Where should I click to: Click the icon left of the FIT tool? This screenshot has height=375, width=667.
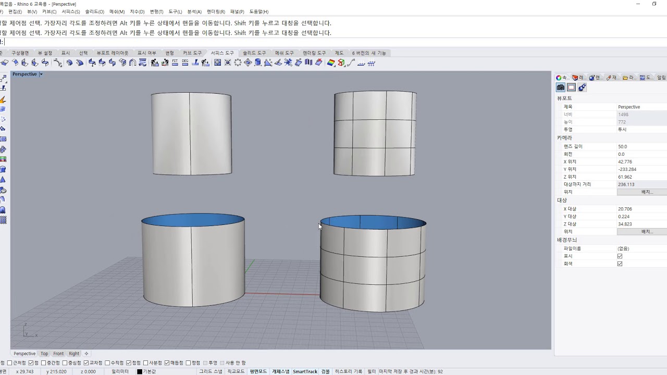(x=165, y=63)
